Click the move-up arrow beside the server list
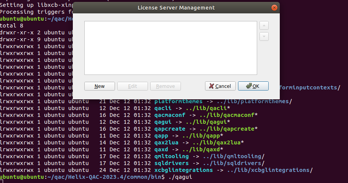The image size is (348, 183). pos(264,26)
